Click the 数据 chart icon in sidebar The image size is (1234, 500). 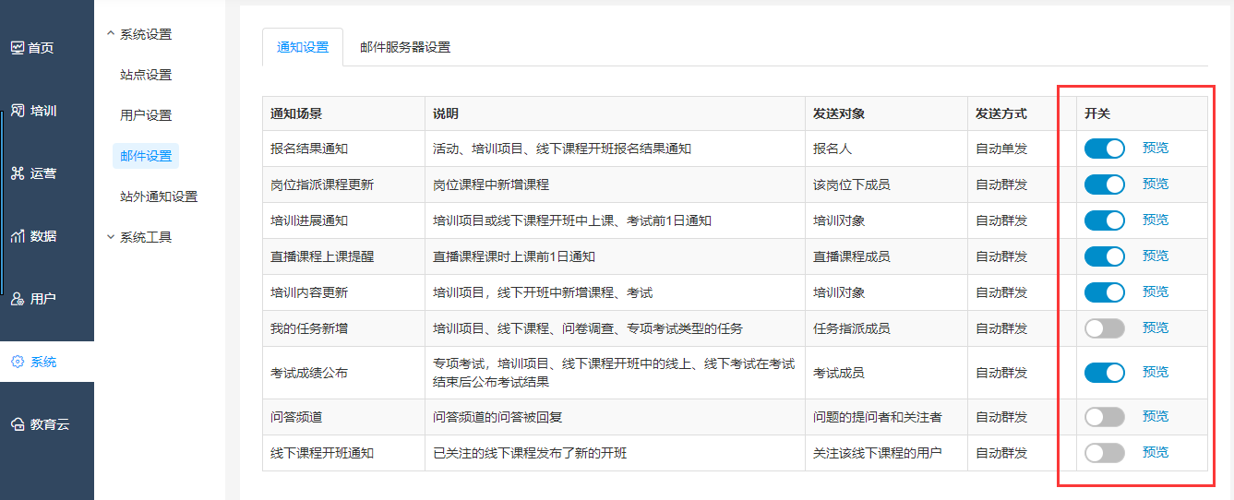pyautogui.click(x=18, y=236)
